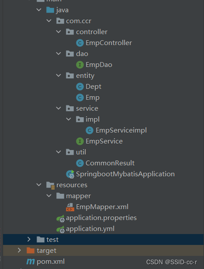Viewport: 204px width, 269px height.
Task: Click the controller package folder icon
Action: pos(70,32)
